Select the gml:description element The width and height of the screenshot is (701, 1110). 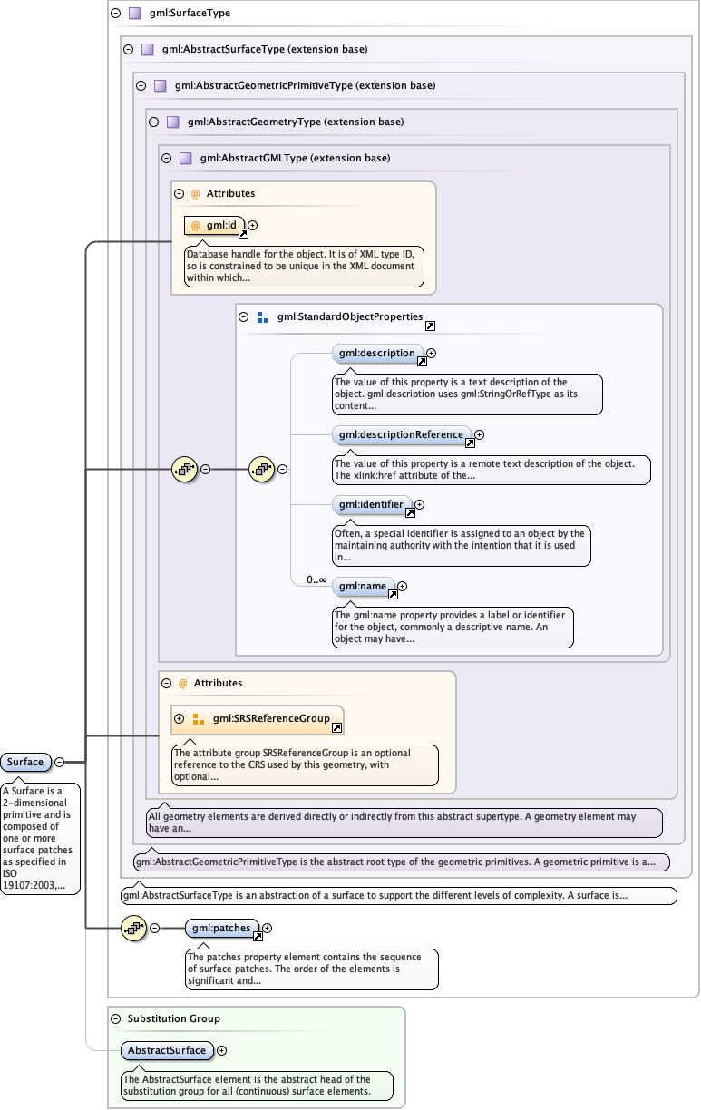coord(375,353)
